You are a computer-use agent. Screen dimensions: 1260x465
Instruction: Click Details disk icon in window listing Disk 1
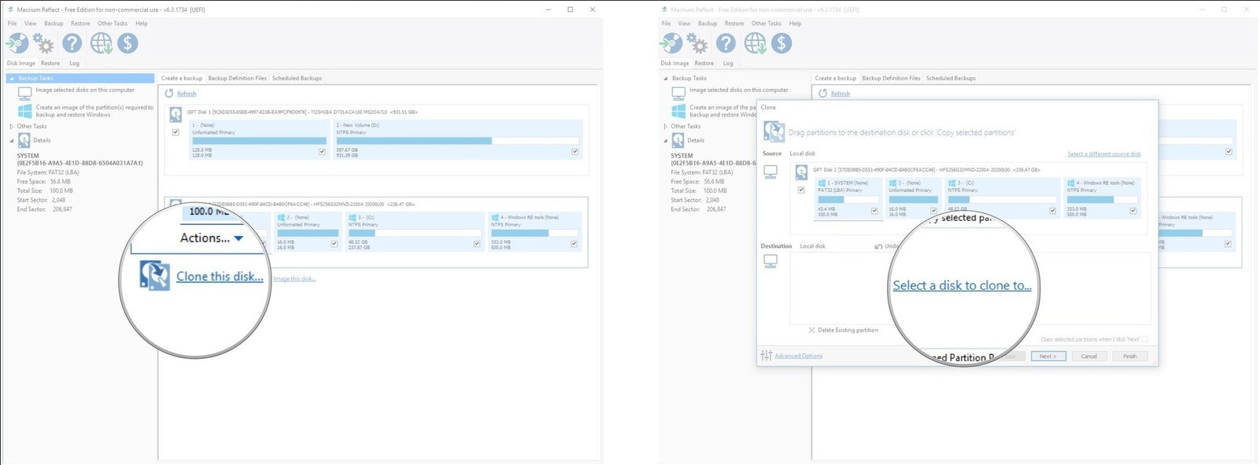coord(24,141)
